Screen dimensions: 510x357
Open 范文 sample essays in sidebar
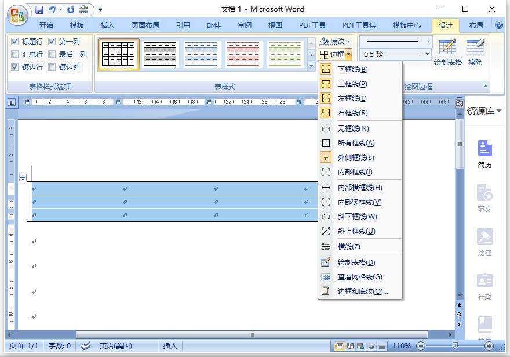[485, 198]
